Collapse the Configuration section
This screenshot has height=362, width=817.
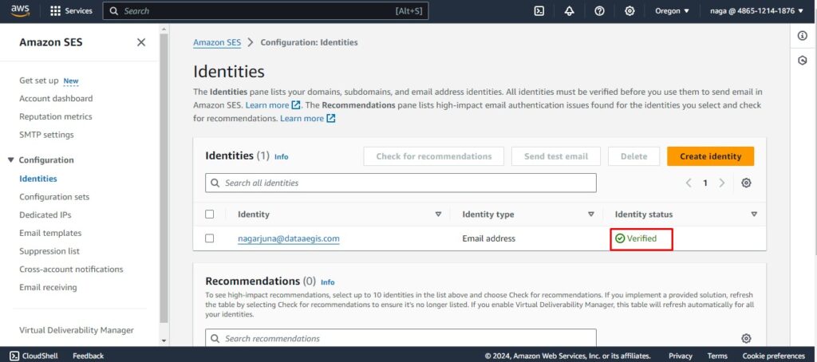tap(11, 160)
